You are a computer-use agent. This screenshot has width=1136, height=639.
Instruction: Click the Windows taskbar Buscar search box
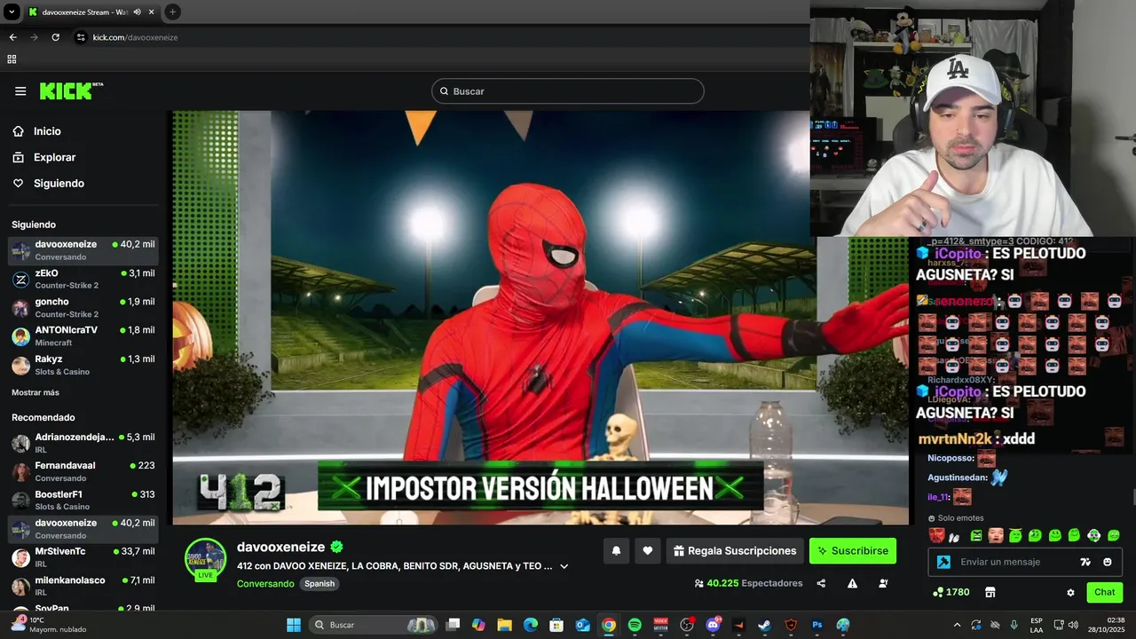point(373,625)
